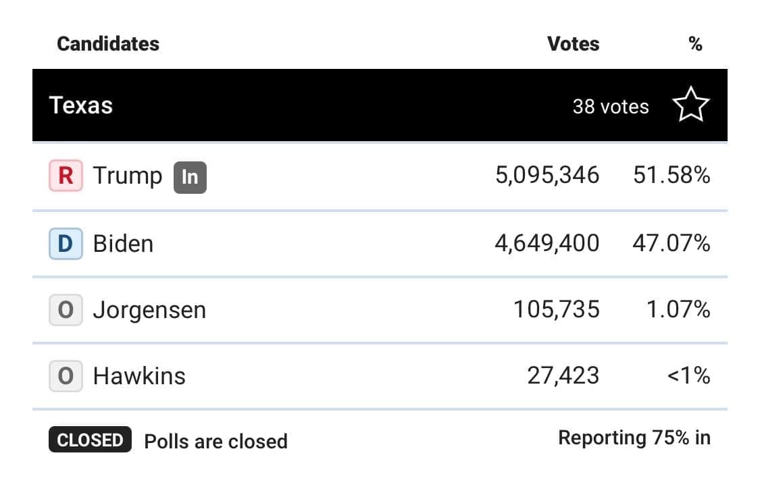Click the 38 votes electoral label

pos(611,107)
